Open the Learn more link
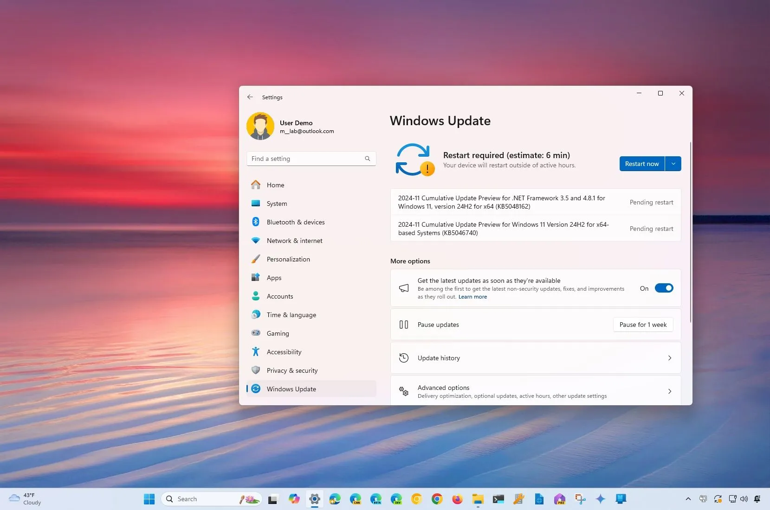 [472, 296]
